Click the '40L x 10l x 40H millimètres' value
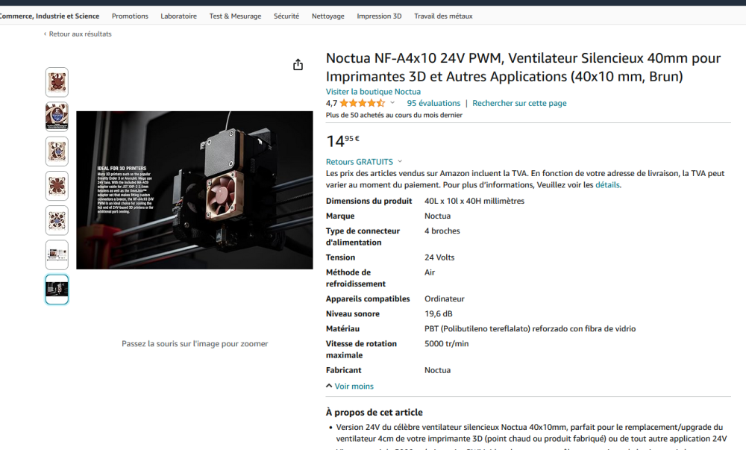 [x=474, y=201]
